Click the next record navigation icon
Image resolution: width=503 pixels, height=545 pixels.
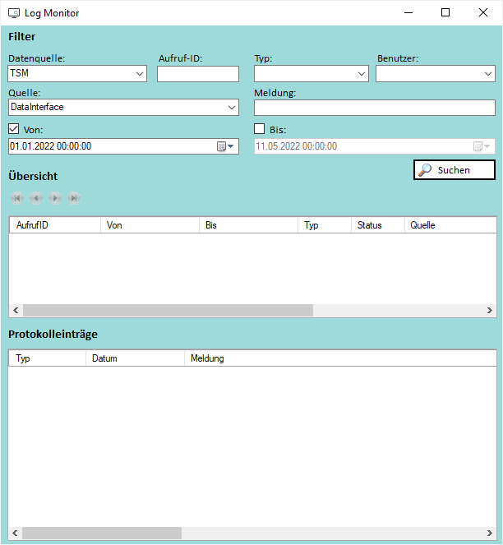point(55,198)
